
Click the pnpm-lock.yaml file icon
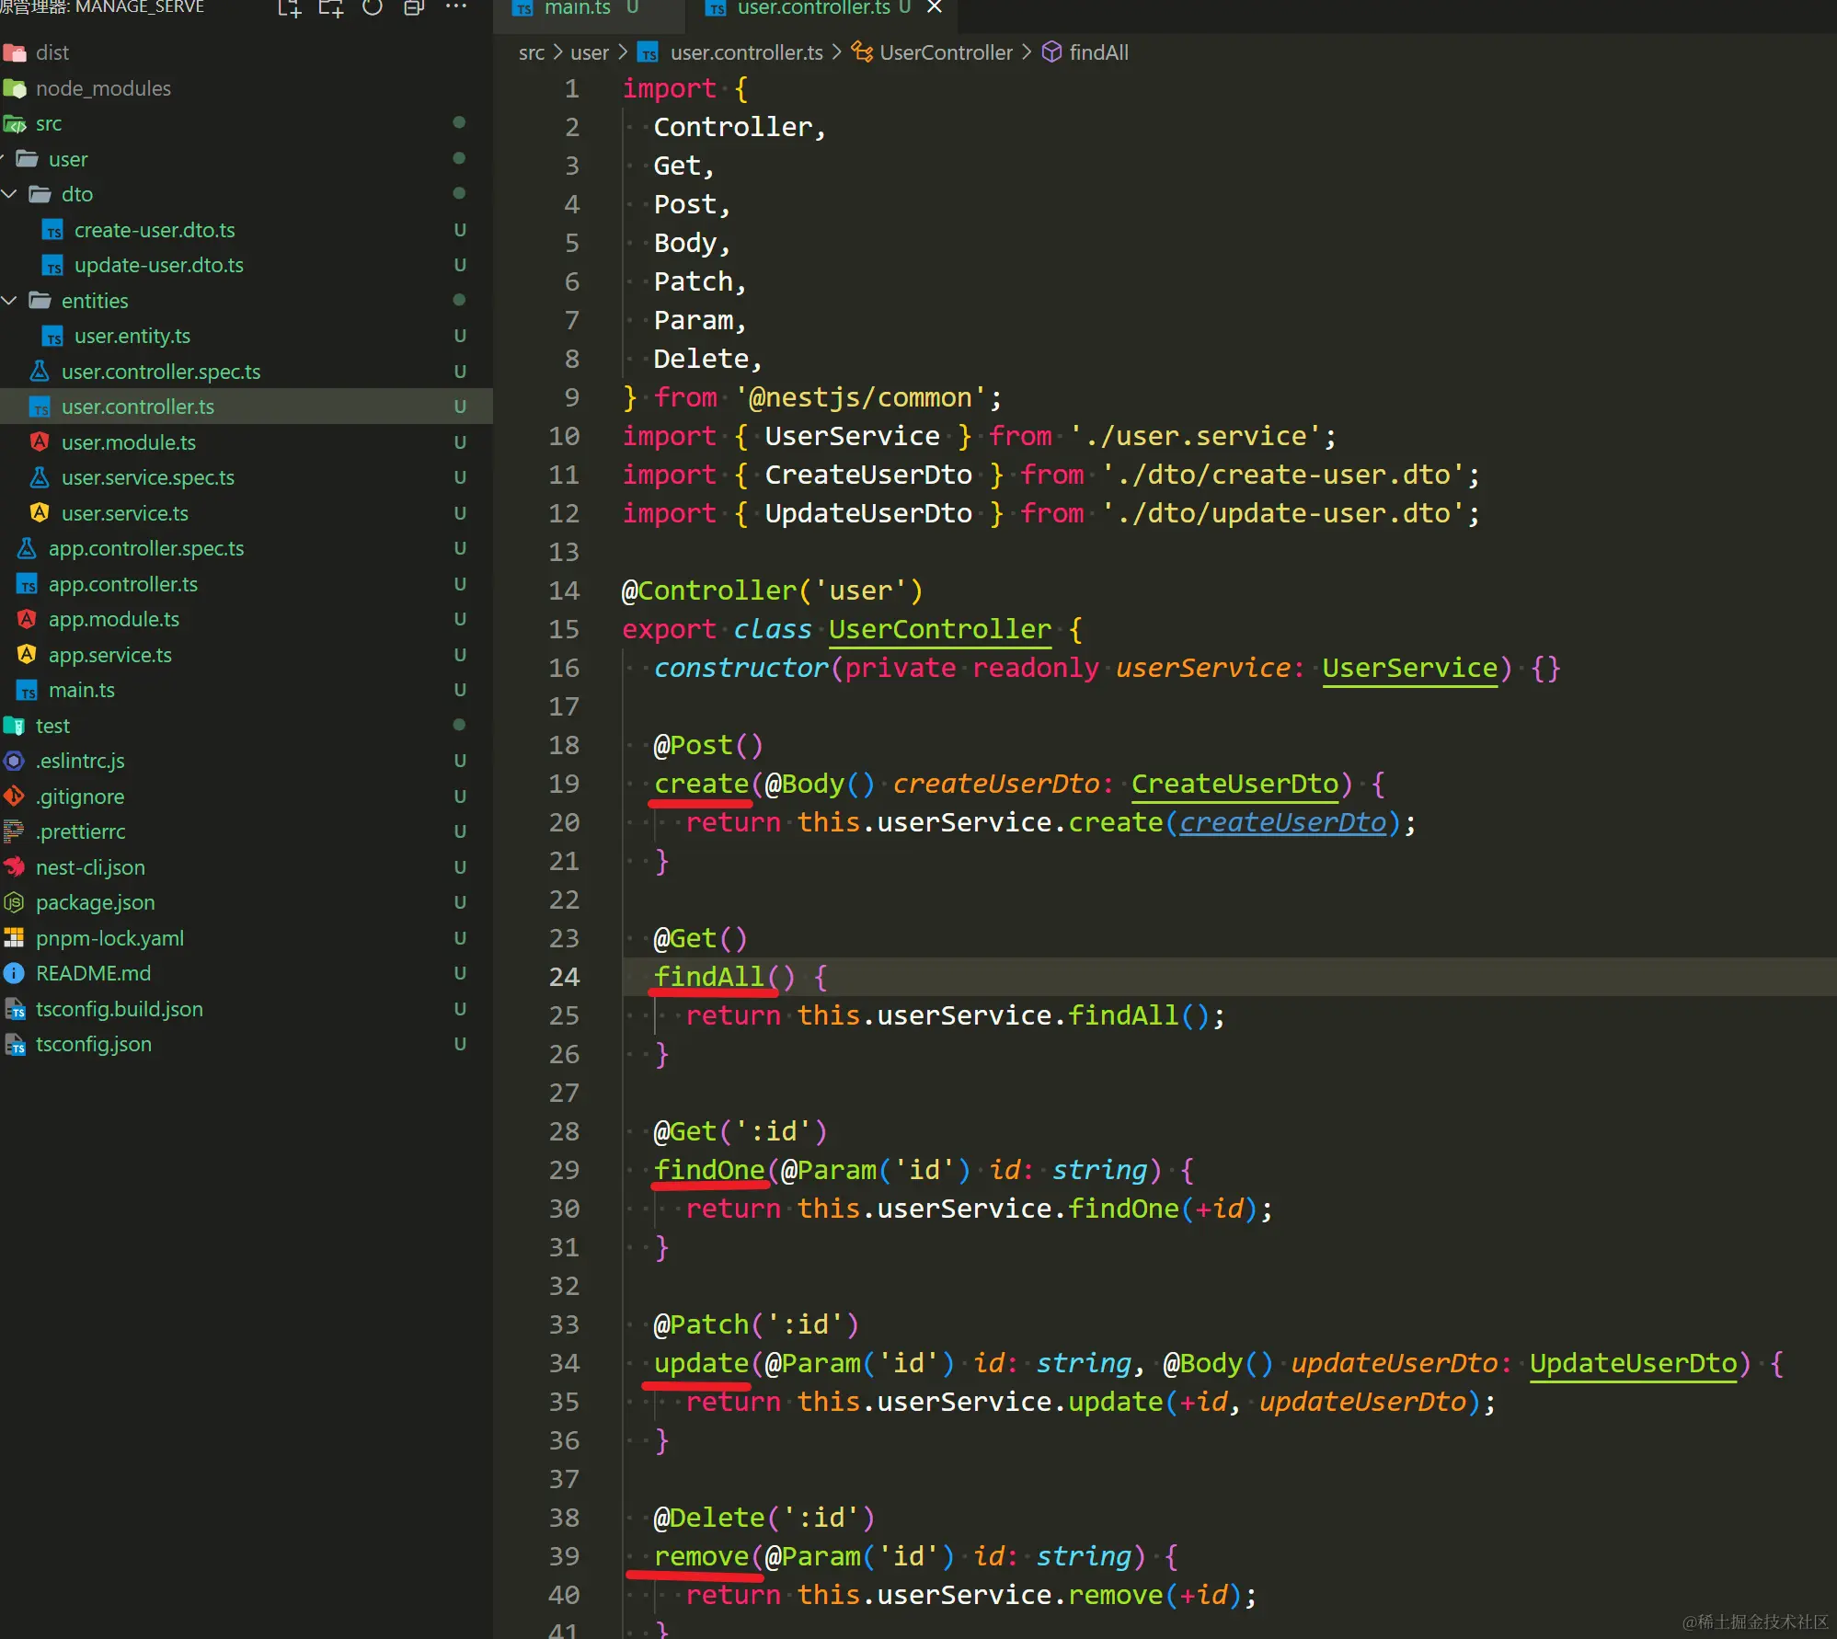point(15,938)
